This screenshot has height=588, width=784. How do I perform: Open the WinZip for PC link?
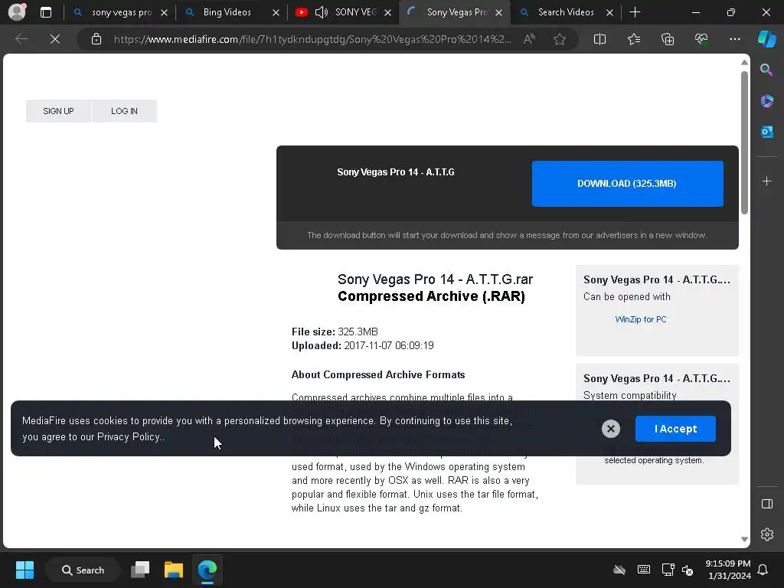(x=641, y=319)
